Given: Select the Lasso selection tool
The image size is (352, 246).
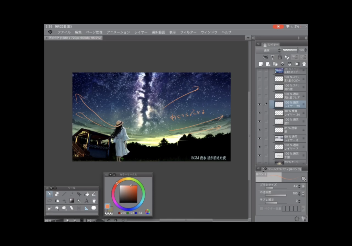Looking at the screenshot, I should 49,201.
